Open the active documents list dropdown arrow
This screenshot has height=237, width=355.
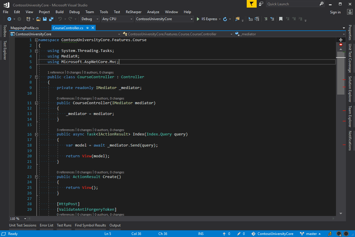(344, 28)
